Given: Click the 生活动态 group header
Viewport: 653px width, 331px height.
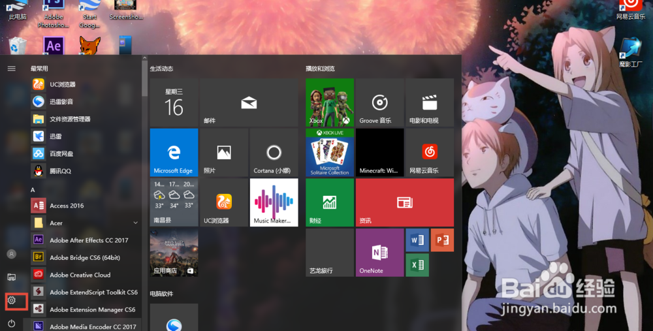Looking at the screenshot, I should pyautogui.click(x=161, y=69).
